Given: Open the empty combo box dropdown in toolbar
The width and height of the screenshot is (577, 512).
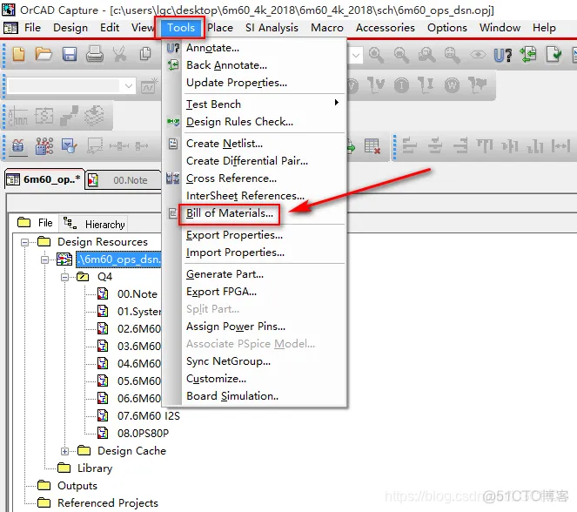Looking at the screenshot, I should [x=129, y=86].
